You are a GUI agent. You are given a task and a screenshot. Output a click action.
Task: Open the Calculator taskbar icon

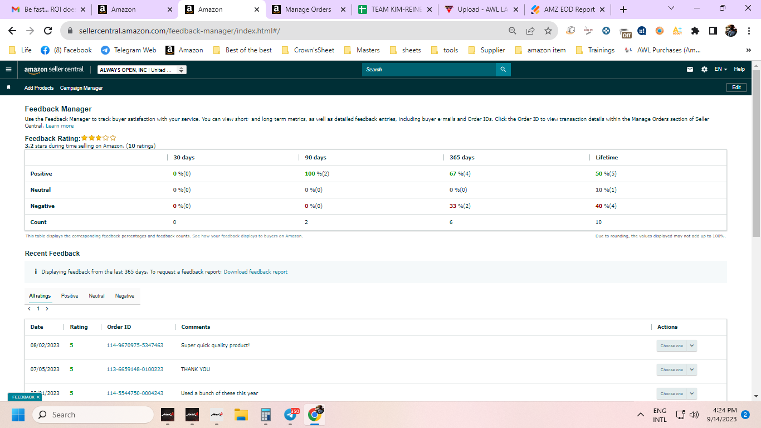[265, 415]
